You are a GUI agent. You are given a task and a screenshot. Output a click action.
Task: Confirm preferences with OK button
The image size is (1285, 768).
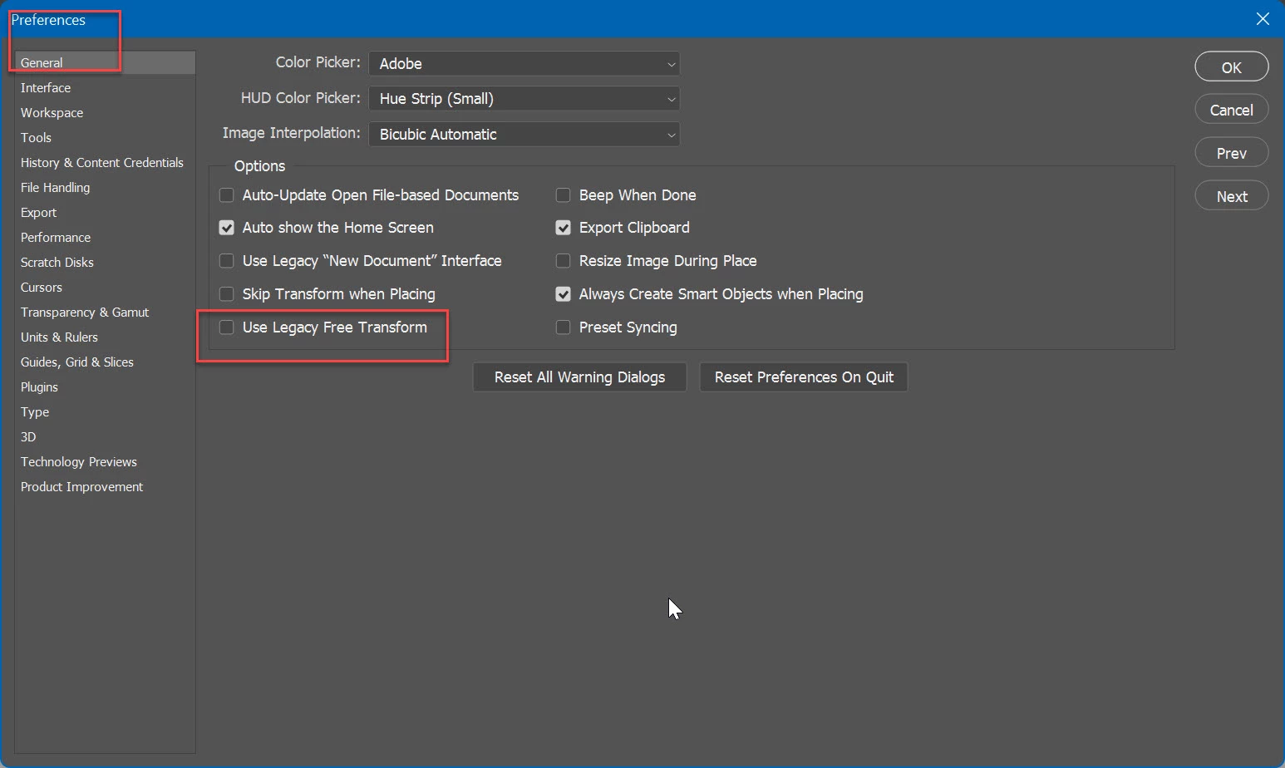(1232, 67)
